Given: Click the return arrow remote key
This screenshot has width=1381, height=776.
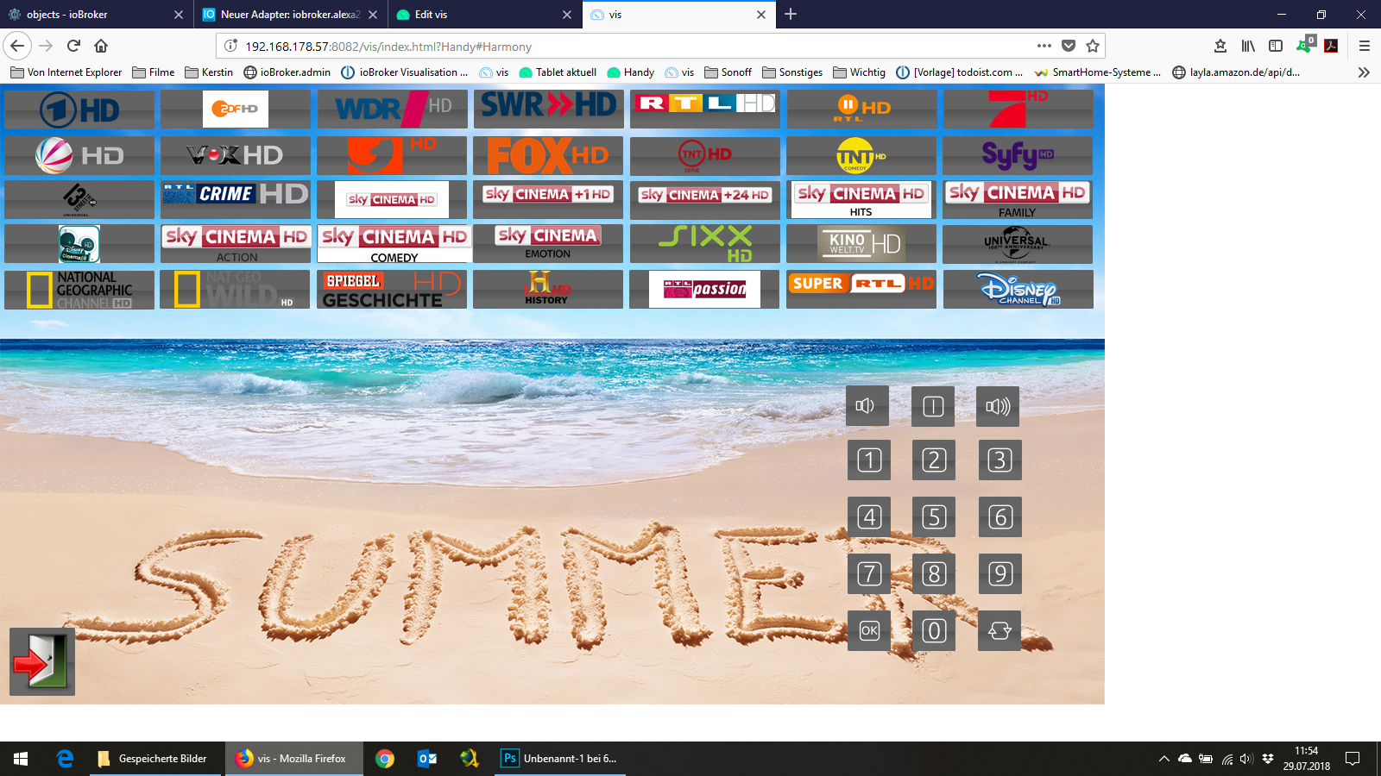Looking at the screenshot, I should point(999,631).
